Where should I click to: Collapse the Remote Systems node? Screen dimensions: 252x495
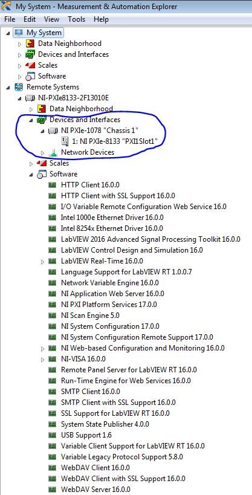click(x=8, y=88)
